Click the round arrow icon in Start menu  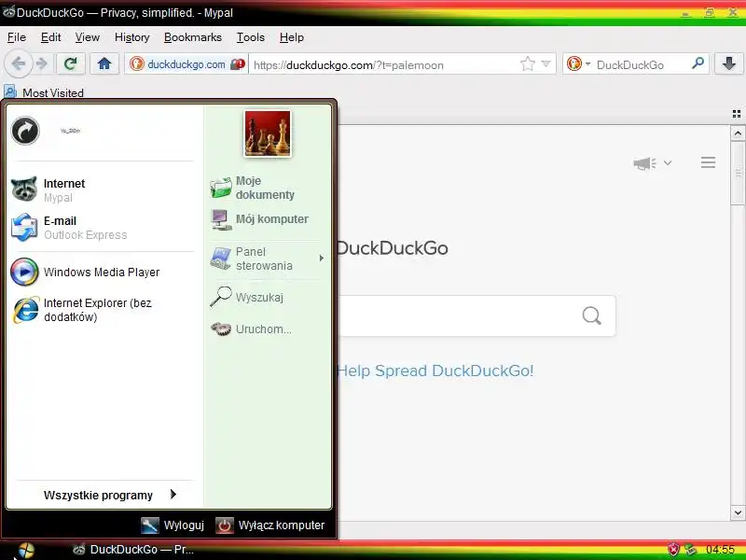pos(25,130)
